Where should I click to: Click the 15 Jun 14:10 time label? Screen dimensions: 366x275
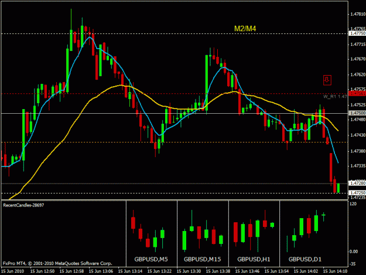tap(335, 271)
